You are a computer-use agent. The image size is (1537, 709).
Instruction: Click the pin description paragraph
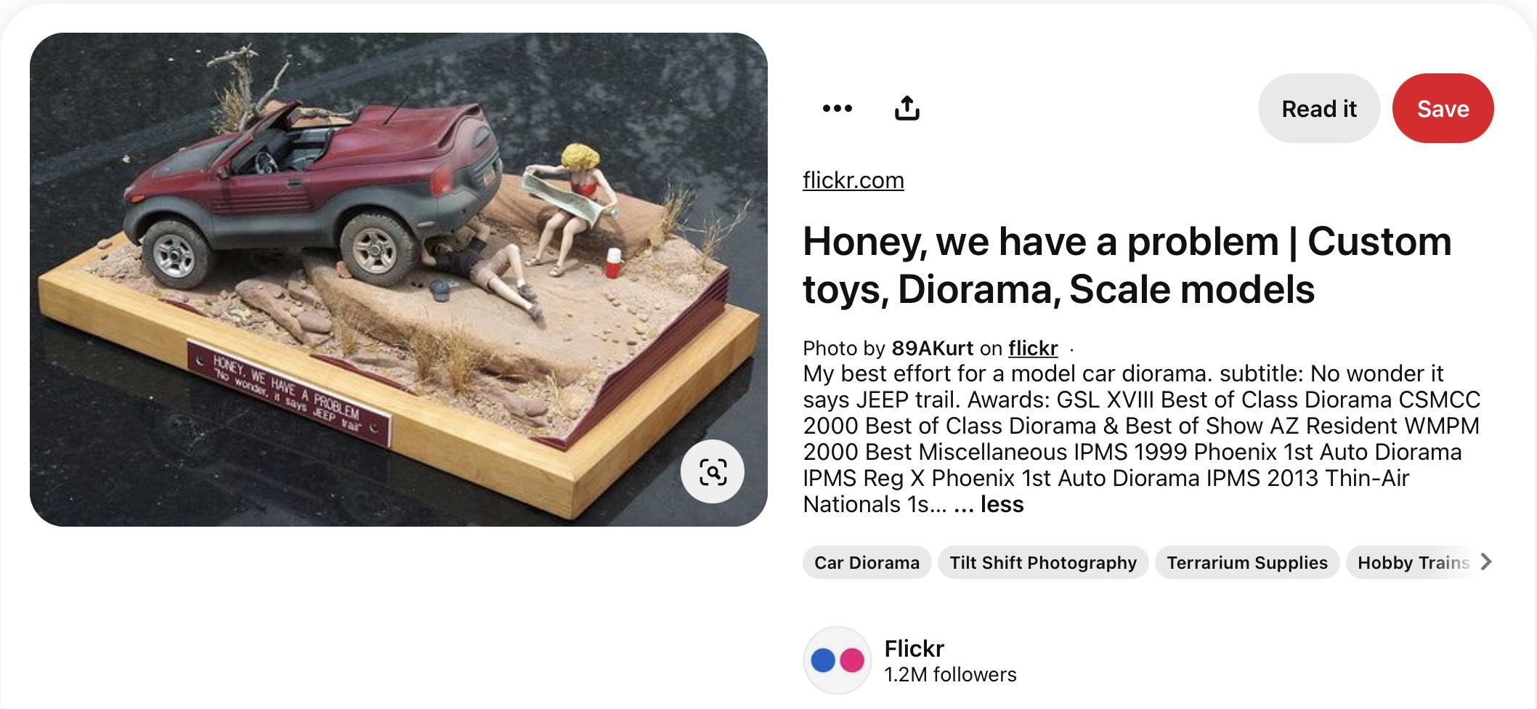click(x=1141, y=439)
